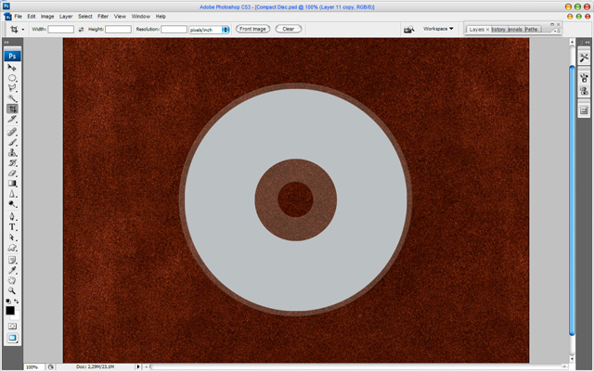Click the Ps logo atop toolbox
The height and width of the screenshot is (372, 594).
(12, 56)
